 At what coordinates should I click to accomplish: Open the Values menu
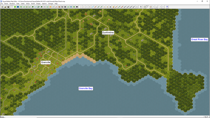pos(28,3)
